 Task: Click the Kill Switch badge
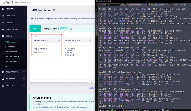pyautogui.click(x=64, y=29)
